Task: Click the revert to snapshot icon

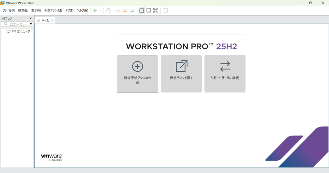Action: 125,11
